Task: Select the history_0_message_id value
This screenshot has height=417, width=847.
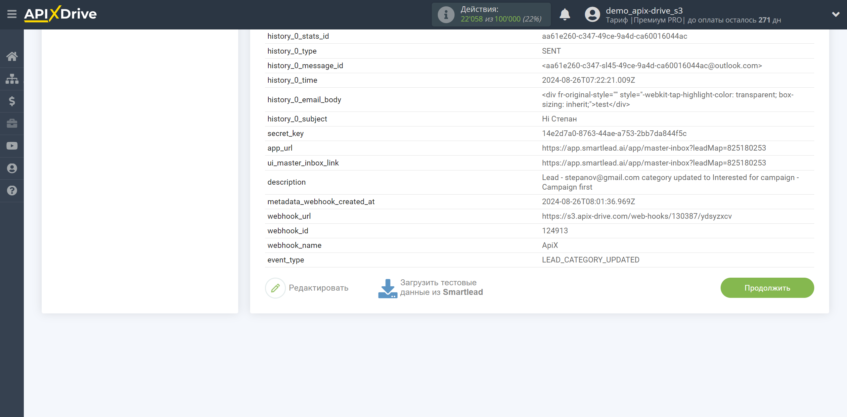Action: (x=652, y=66)
